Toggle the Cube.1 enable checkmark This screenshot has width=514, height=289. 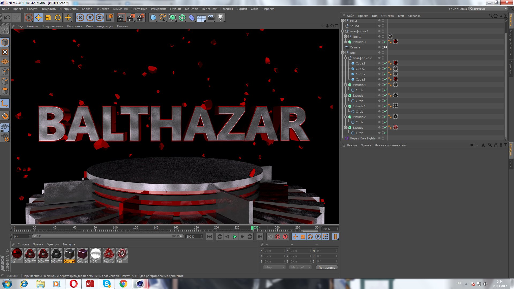point(385,63)
